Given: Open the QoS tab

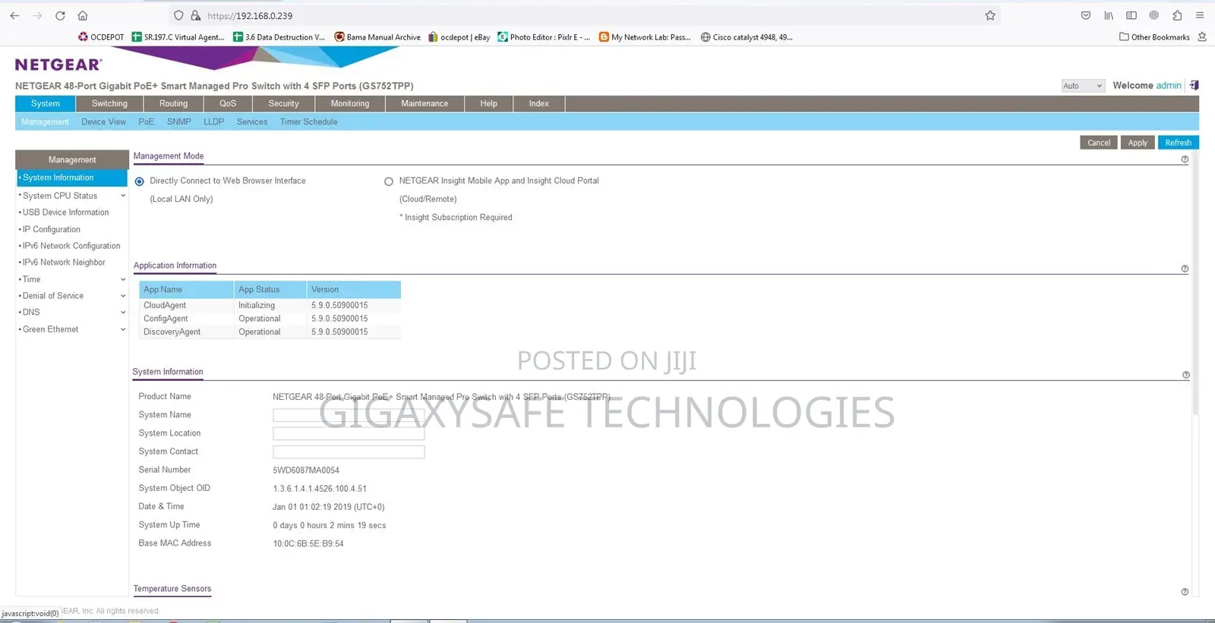Looking at the screenshot, I should pyautogui.click(x=228, y=103).
